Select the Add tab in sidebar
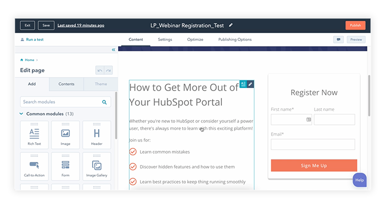Screen dimensions: 385x208 point(32,84)
